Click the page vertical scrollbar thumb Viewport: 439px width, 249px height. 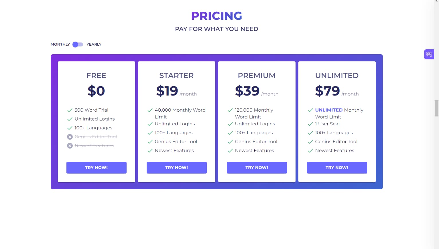pos(436,108)
